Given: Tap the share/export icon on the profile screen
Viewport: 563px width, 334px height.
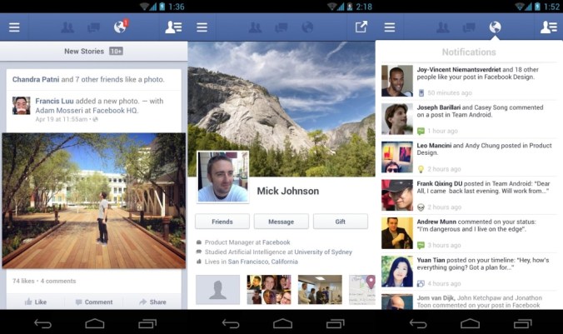Looking at the screenshot, I should point(361,27).
